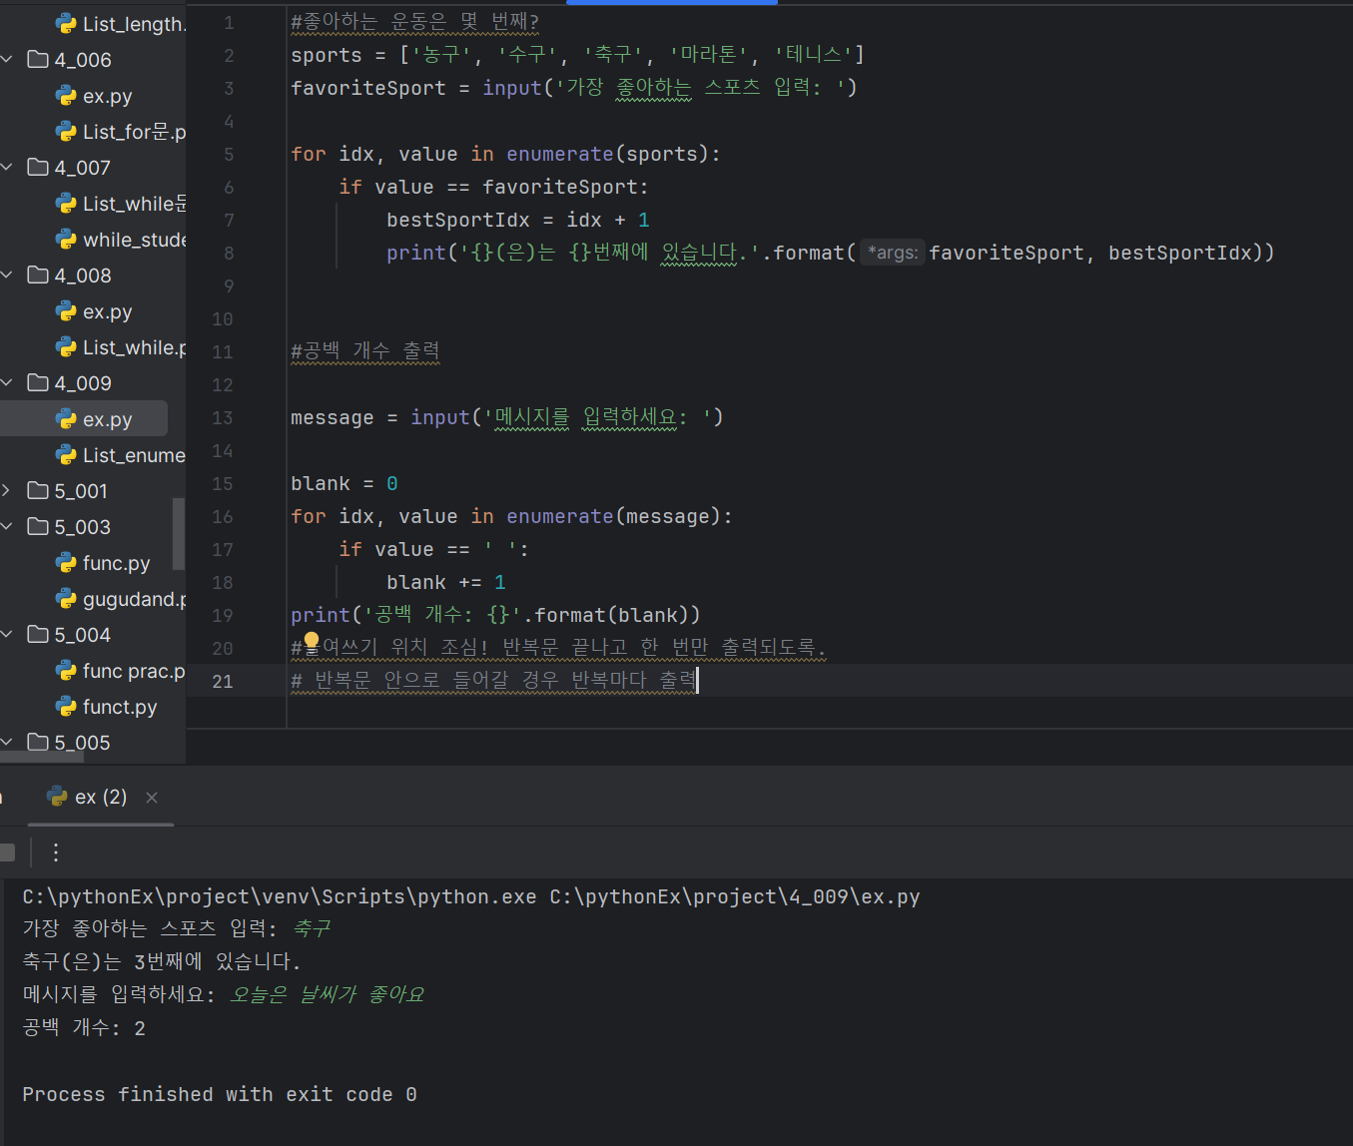Click 'for idx, value in enumerate(message):' line

pyautogui.click(x=511, y=516)
